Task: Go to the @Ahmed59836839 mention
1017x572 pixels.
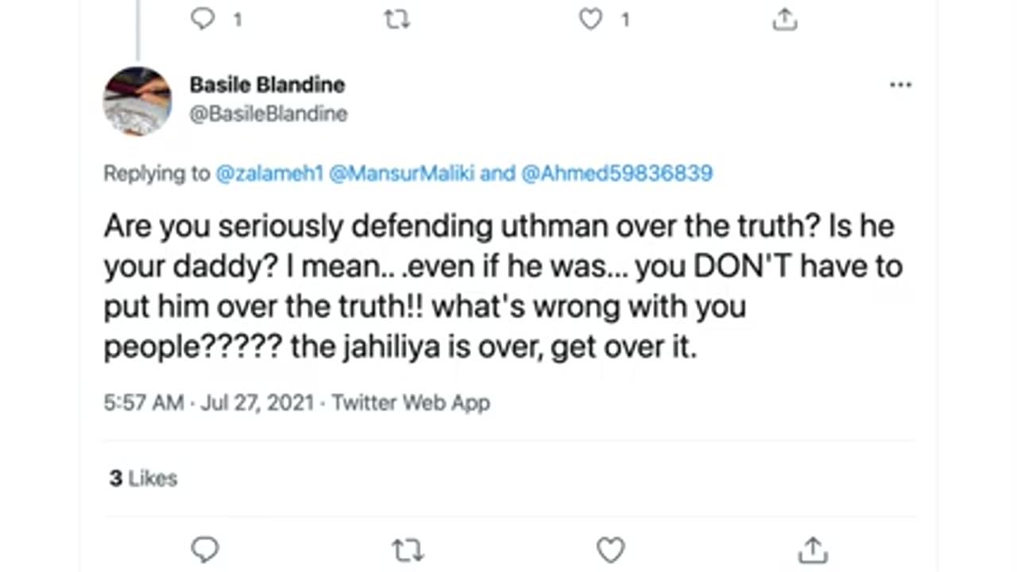Action: click(617, 173)
